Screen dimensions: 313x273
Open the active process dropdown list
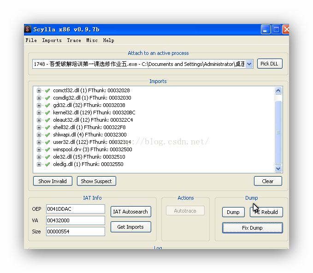(x=249, y=64)
